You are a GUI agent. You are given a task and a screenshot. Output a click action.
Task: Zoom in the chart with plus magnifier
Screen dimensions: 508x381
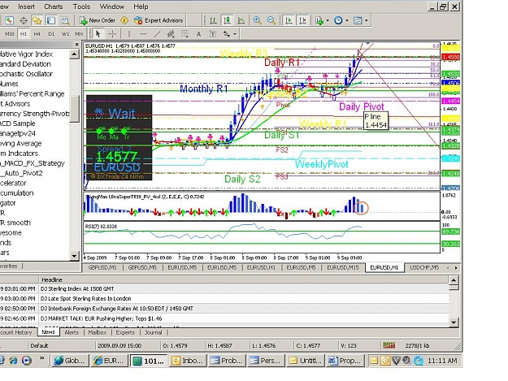257,20
